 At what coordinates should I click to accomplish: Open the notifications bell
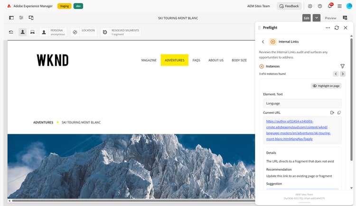pos(330,6)
